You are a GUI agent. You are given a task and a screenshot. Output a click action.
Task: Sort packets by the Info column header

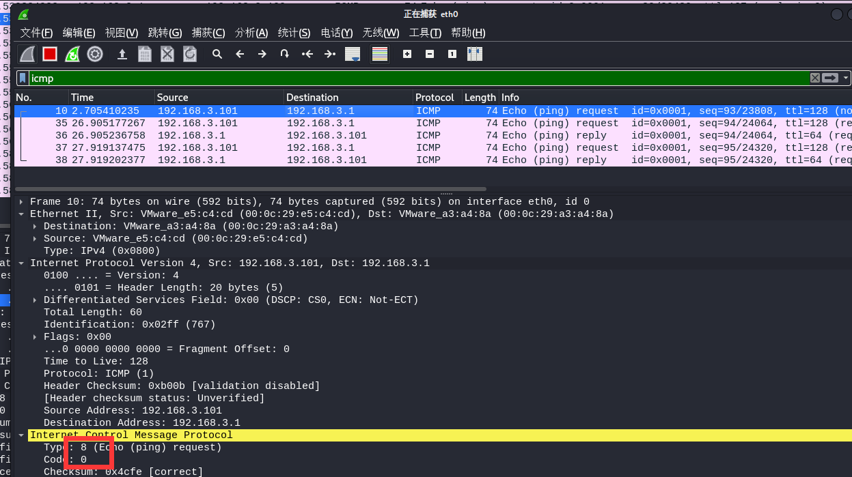[676, 98]
